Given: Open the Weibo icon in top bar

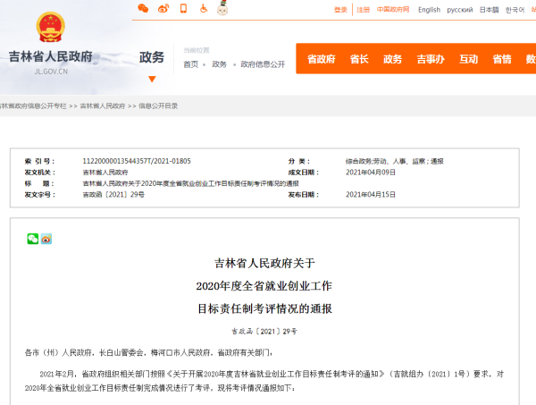Looking at the screenshot, I should point(163,9).
